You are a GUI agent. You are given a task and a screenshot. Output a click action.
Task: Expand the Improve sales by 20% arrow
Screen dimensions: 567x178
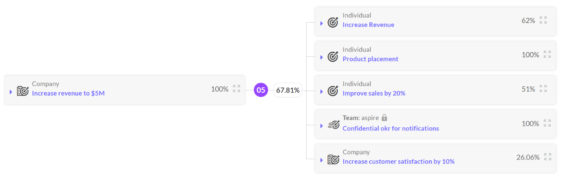321,92
